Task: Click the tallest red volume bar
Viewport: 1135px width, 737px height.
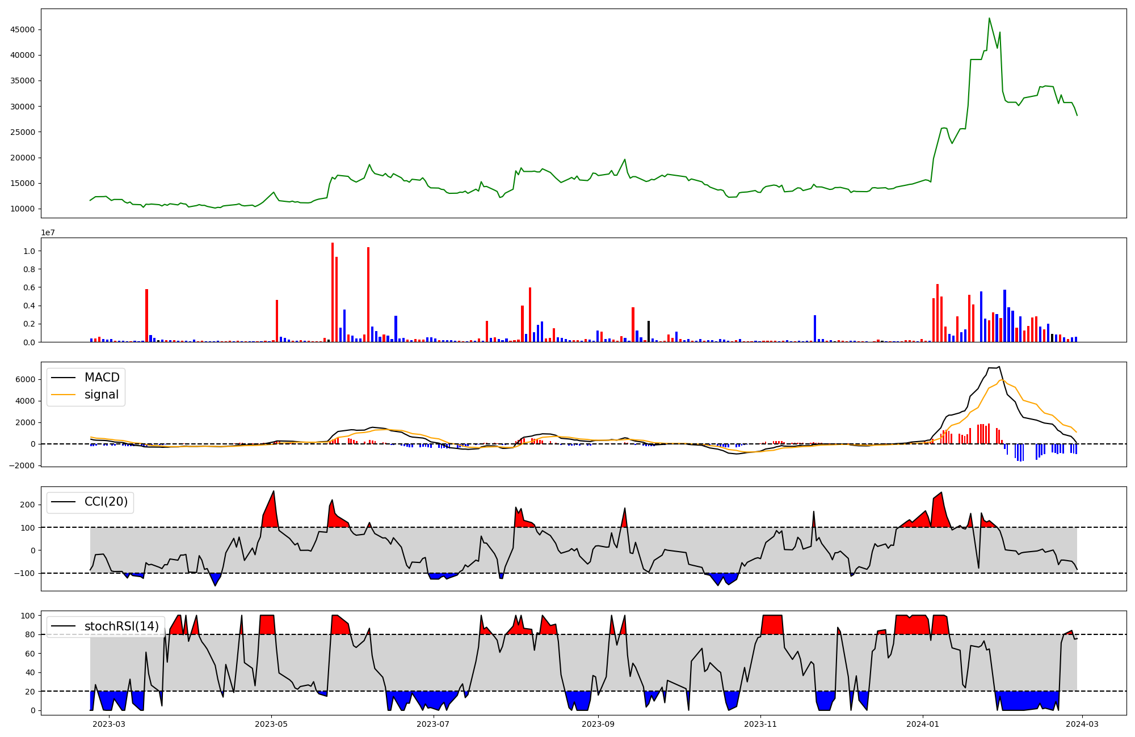Action: pos(333,292)
